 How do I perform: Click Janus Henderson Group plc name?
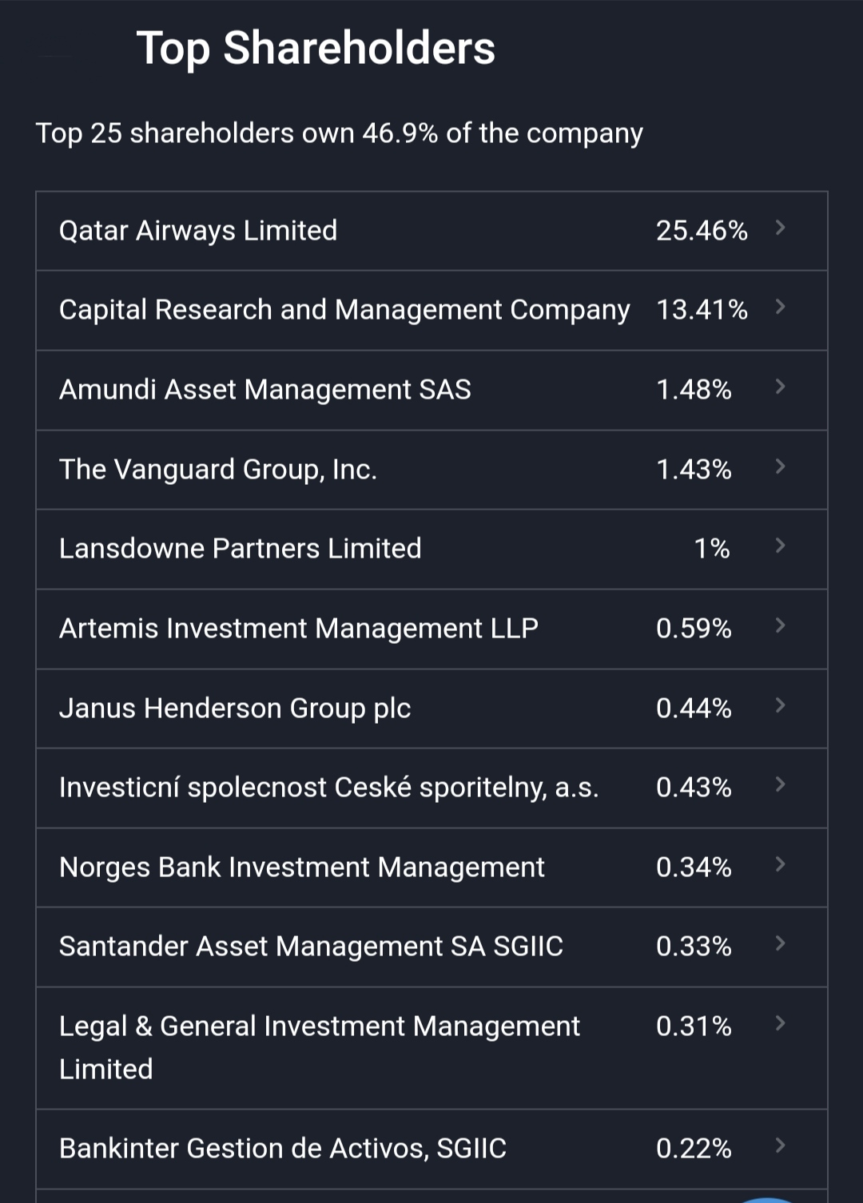click(x=235, y=709)
